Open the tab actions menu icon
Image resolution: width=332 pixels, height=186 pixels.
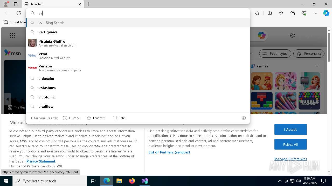click(x=16, y=4)
